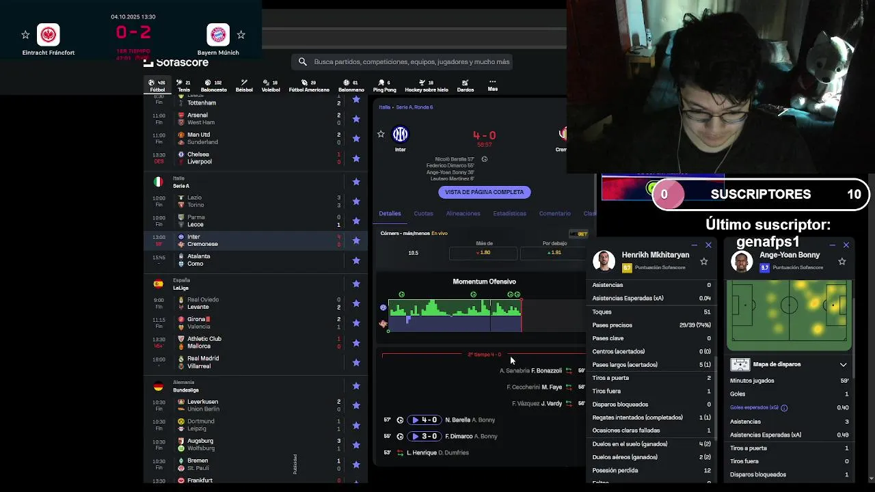
Task: Select the Athletic Club vs Mallorca row
Action: (x=256, y=342)
